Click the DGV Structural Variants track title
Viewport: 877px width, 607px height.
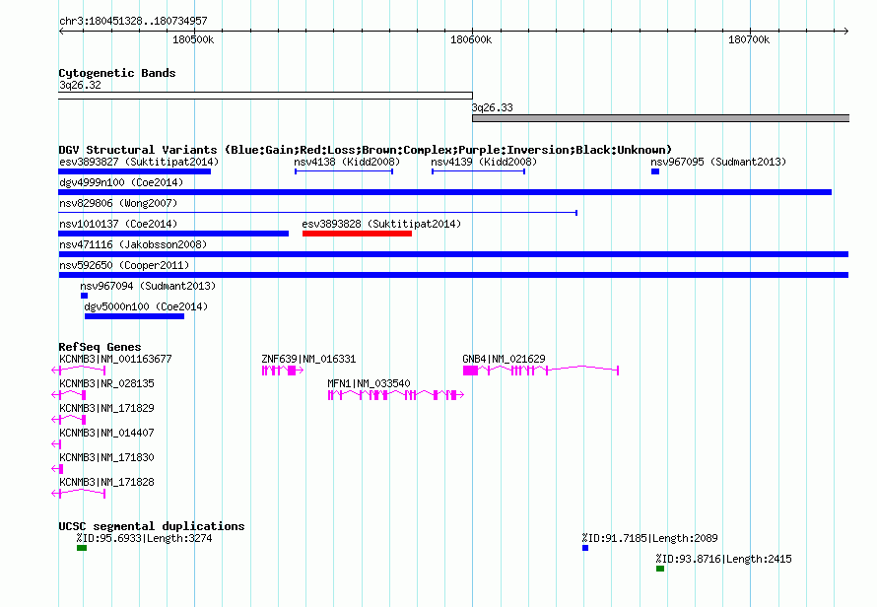point(365,150)
